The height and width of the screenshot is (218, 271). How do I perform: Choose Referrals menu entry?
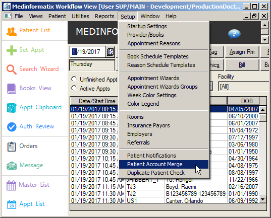pos(164,142)
